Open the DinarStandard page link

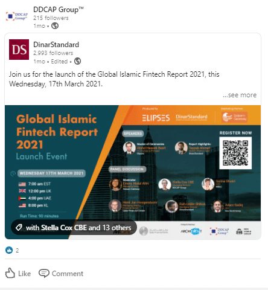(56, 45)
